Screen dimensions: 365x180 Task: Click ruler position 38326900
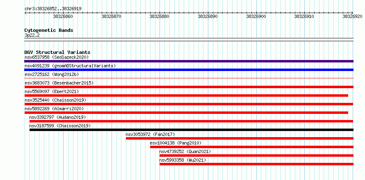(256, 16)
